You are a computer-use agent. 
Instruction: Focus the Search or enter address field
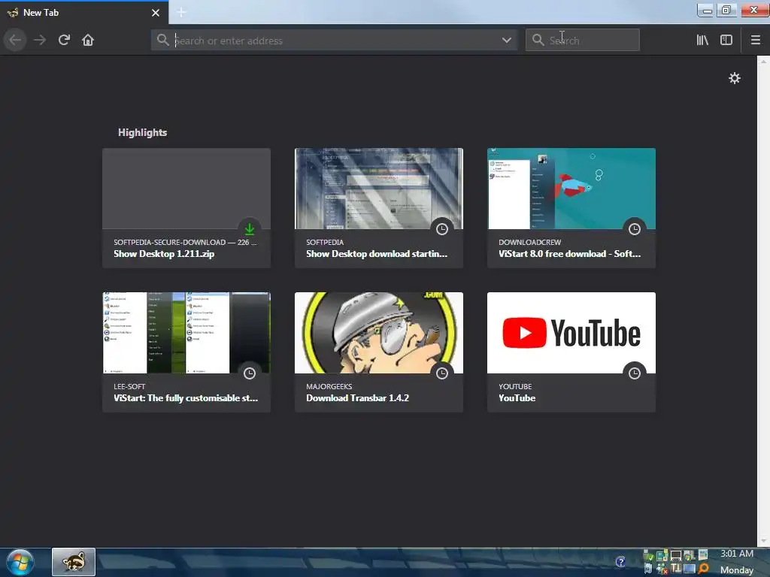334,41
